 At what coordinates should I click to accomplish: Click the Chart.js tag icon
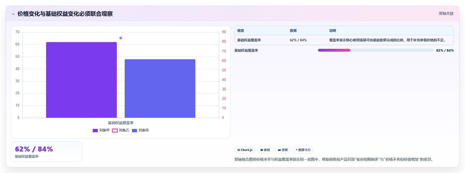point(239,150)
